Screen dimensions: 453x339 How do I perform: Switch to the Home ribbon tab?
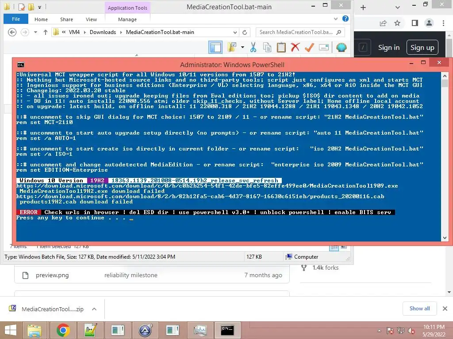coord(41,19)
